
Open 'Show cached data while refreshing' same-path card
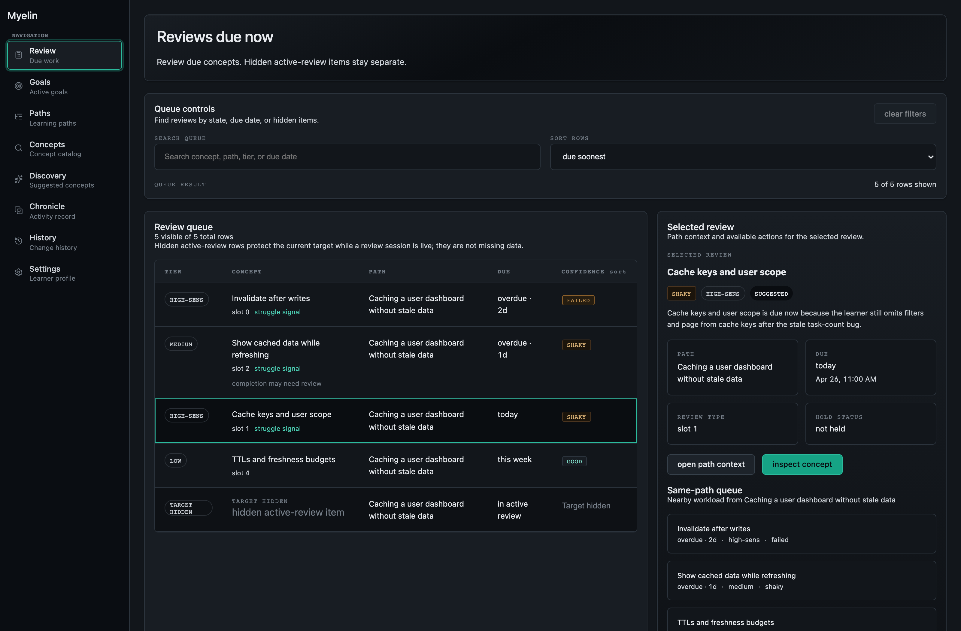tap(802, 581)
